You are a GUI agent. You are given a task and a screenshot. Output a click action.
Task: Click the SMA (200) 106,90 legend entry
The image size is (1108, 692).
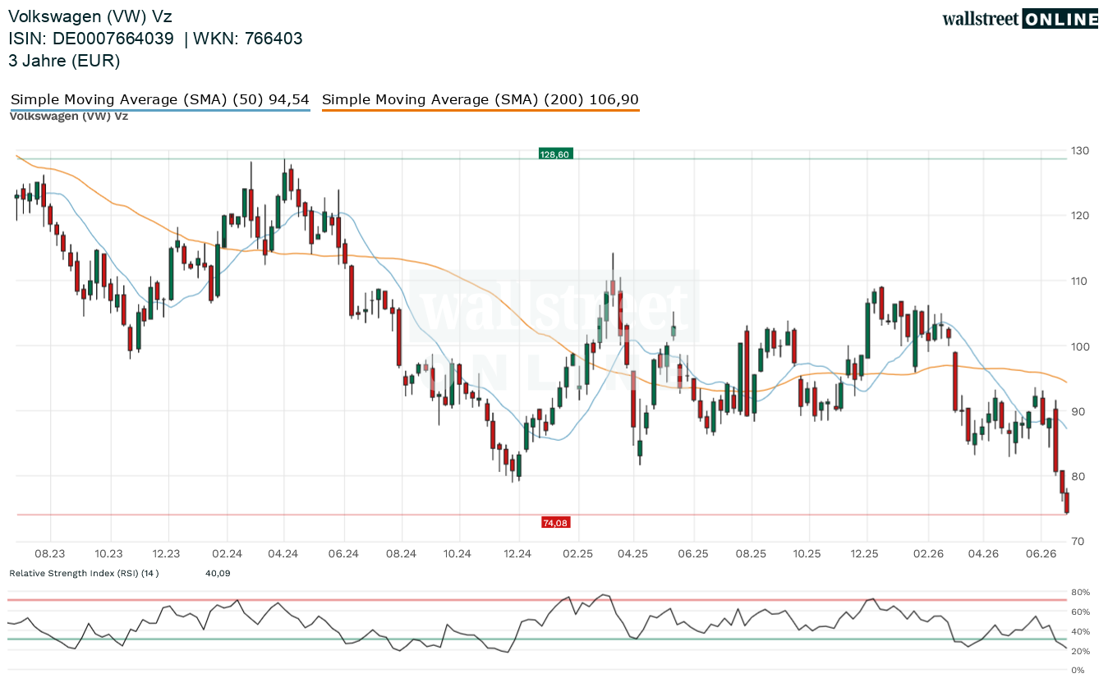480,99
